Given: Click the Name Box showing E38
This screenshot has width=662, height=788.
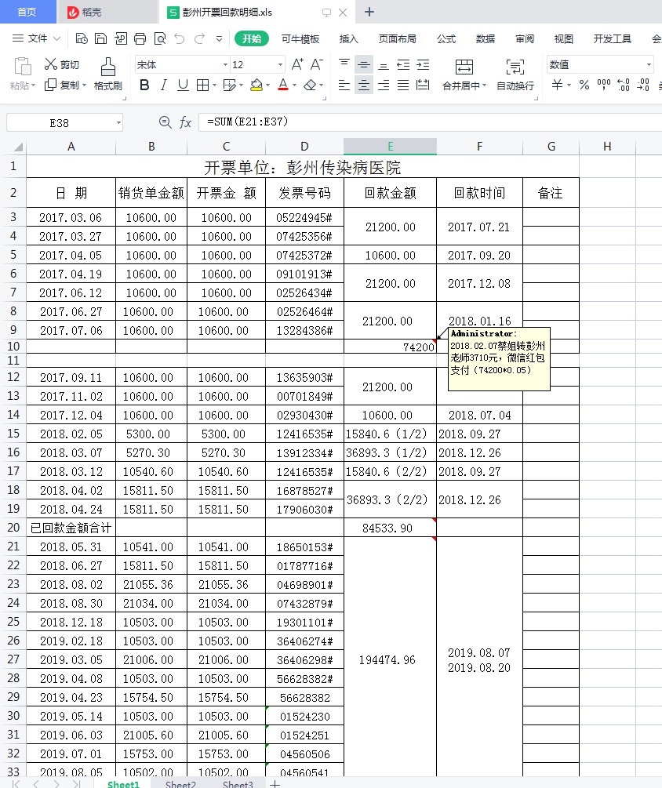Looking at the screenshot, I should click(x=60, y=123).
